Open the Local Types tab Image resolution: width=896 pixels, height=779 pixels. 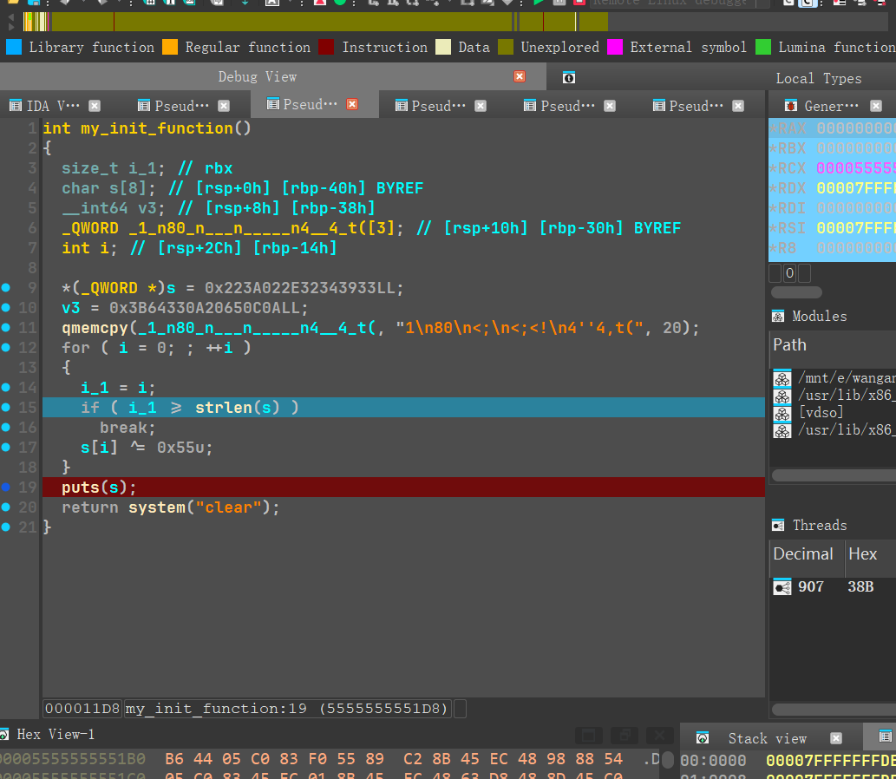click(x=818, y=78)
